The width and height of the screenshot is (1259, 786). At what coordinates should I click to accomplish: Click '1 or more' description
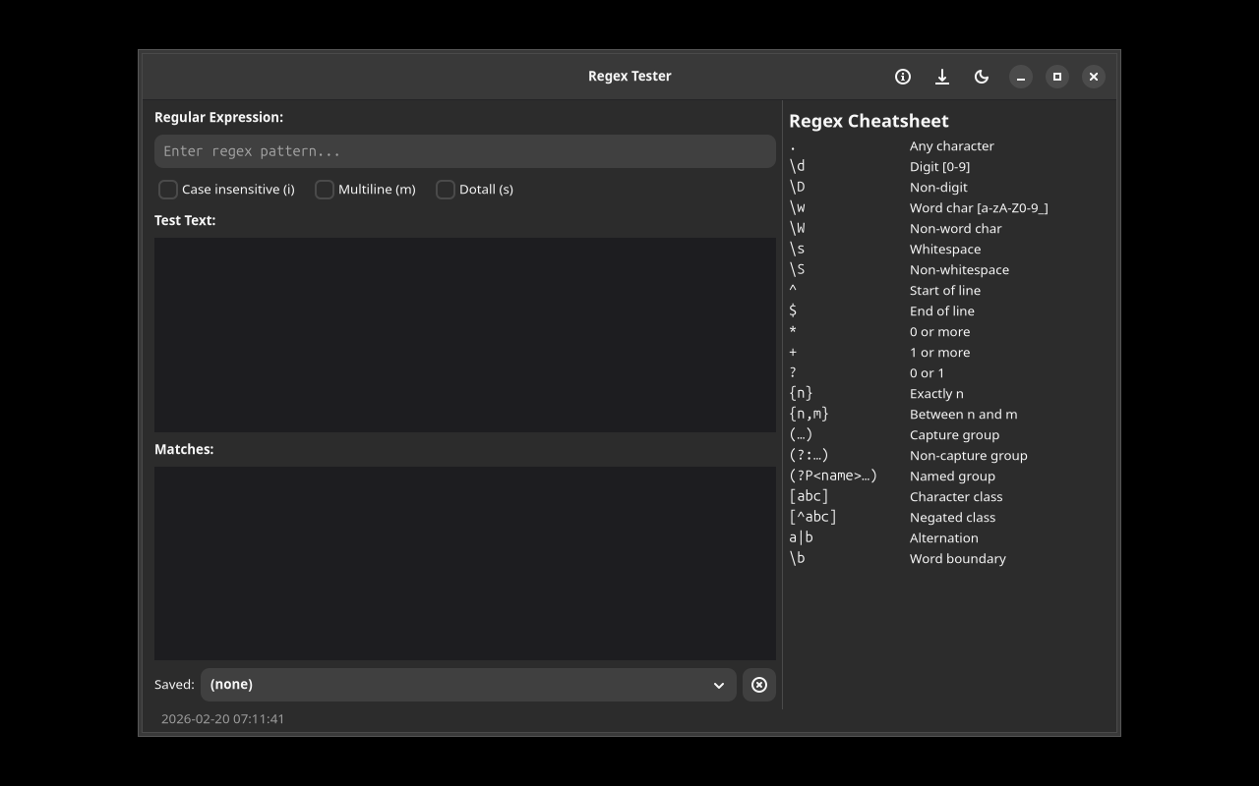pos(939,352)
